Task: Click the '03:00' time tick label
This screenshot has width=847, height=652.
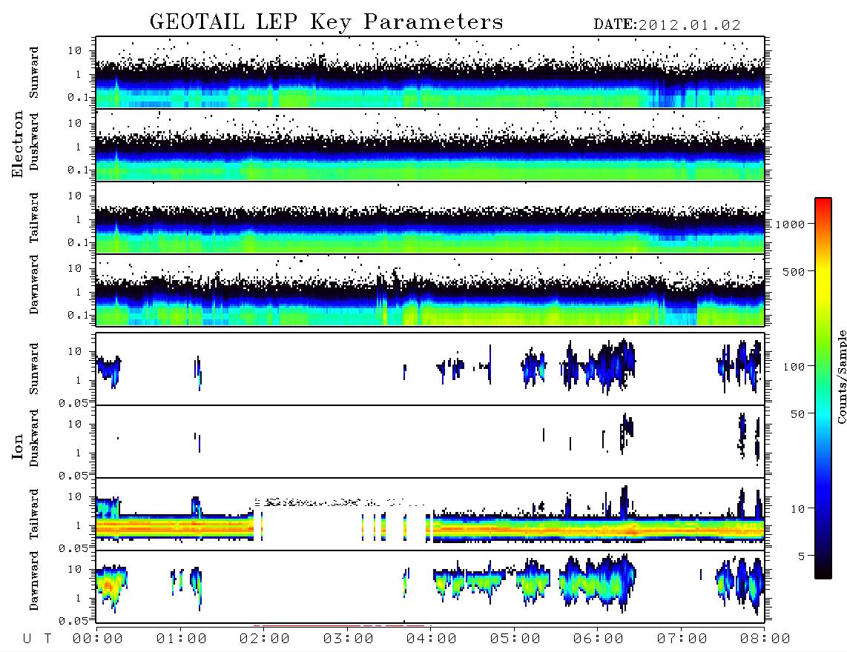Action: pos(349,639)
